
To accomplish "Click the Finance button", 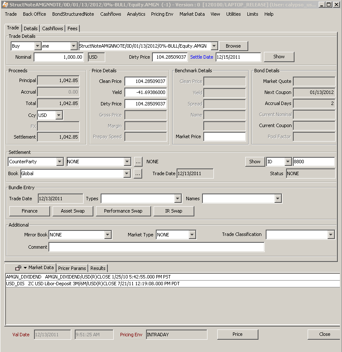I will pos(30,211).
